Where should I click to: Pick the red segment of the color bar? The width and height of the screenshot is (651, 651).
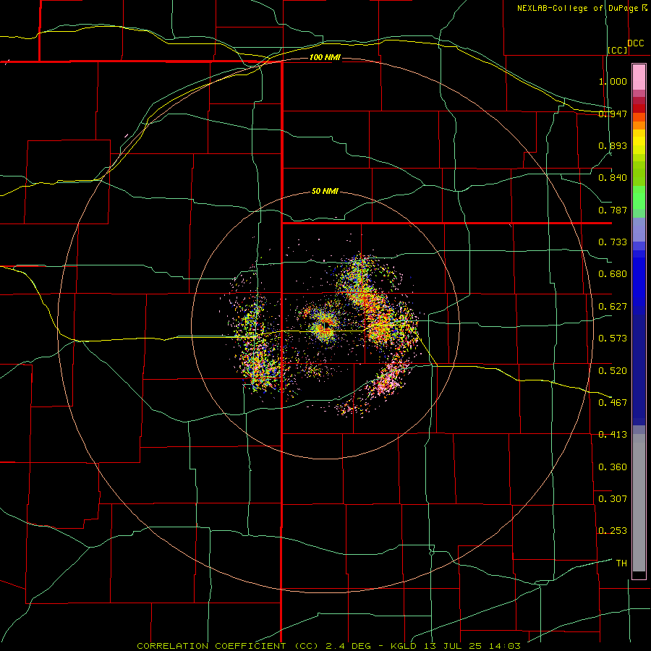pos(639,108)
